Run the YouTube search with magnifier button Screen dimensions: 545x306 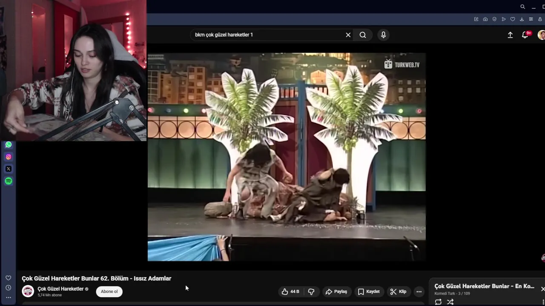tap(363, 35)
